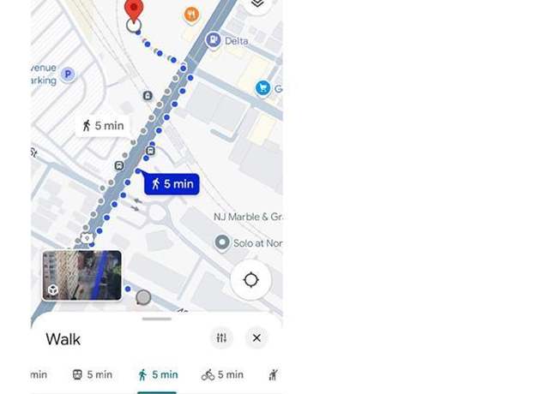
Task: Tap the bus stop icon on route
Action: coord(150,151)
